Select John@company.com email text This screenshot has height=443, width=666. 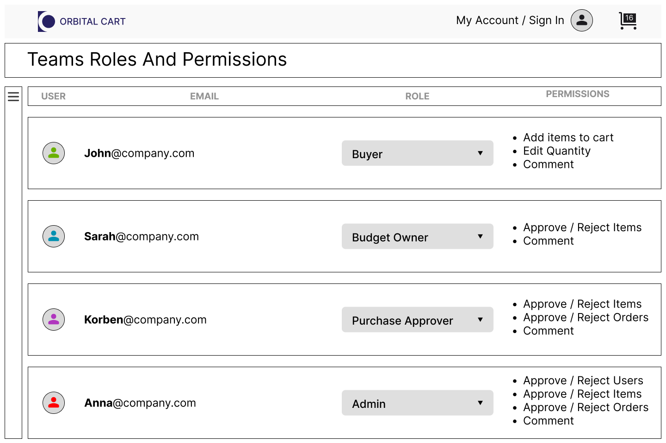click(x=139, y=153)
